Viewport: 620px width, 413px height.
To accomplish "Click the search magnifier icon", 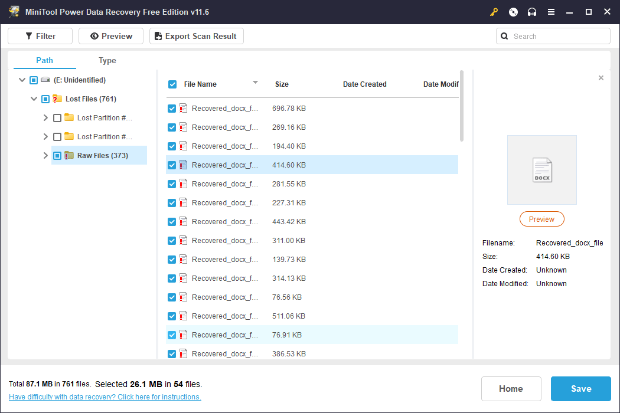I will 504,36.
